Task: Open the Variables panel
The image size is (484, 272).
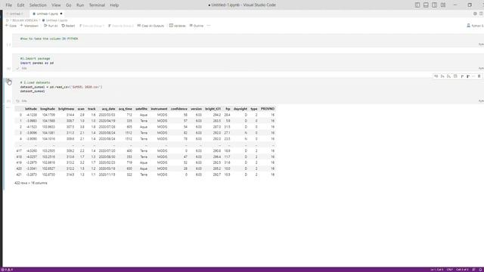Action: (178, 26)
